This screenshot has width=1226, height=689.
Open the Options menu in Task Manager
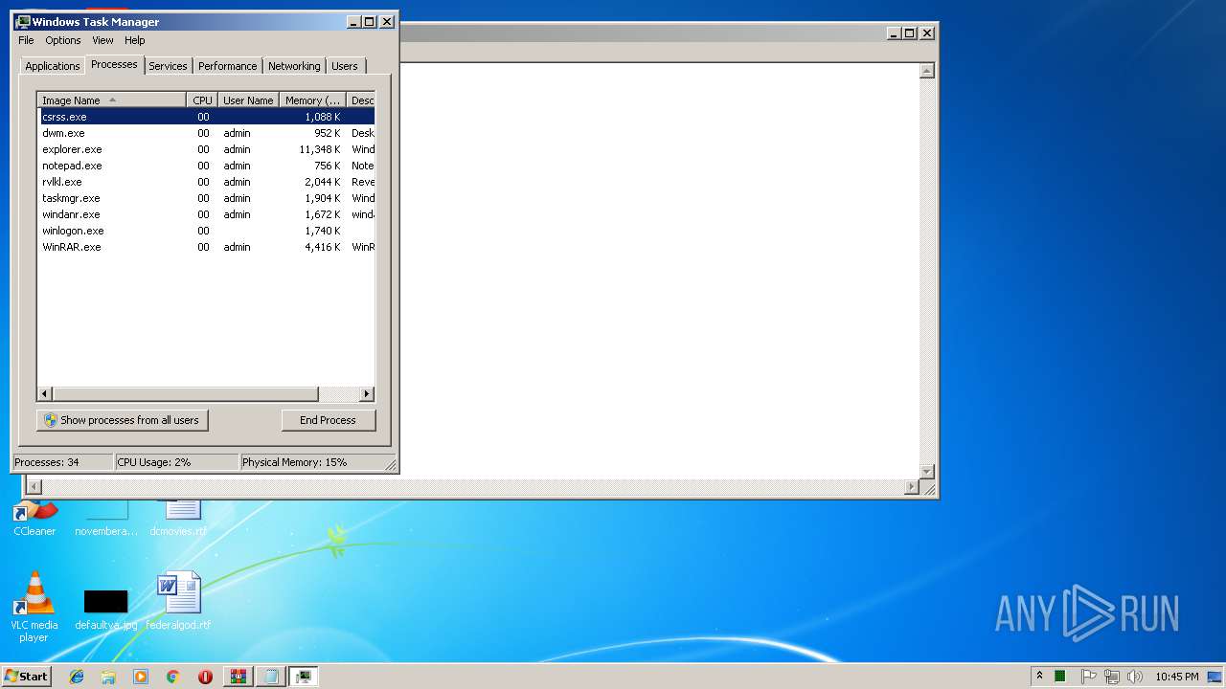(x=63, y=40)
